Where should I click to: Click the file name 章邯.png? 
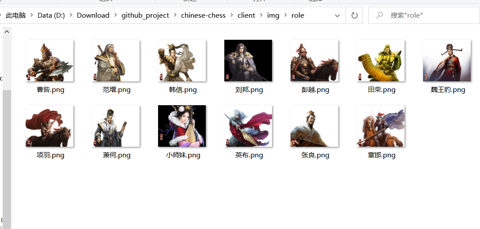tap(382, 155)
